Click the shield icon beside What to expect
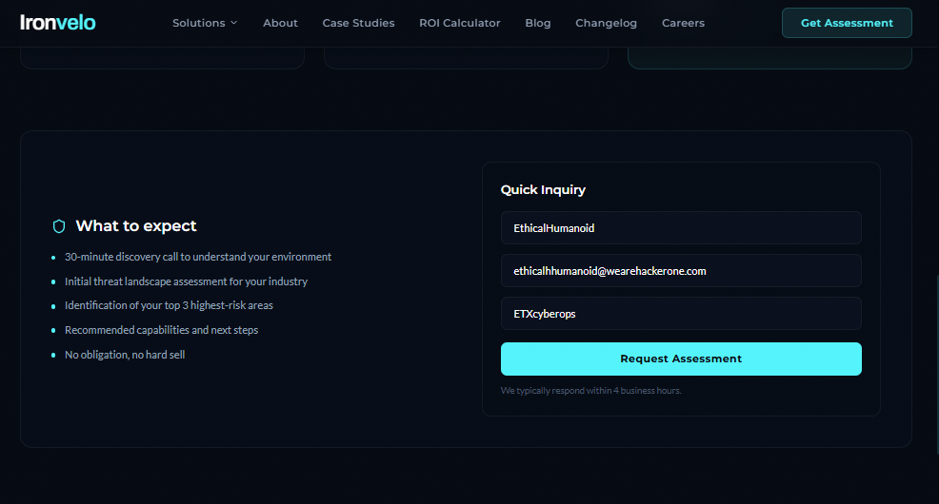The image size is (939, 504). click(x=59, y=226)
